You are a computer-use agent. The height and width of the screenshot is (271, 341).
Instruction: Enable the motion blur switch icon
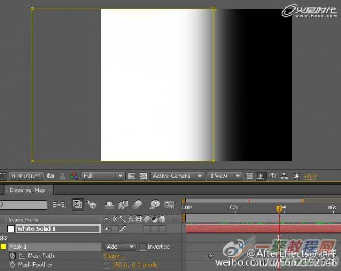[x=138, y=205]
